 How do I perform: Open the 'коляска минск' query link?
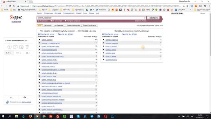[111, 50]
